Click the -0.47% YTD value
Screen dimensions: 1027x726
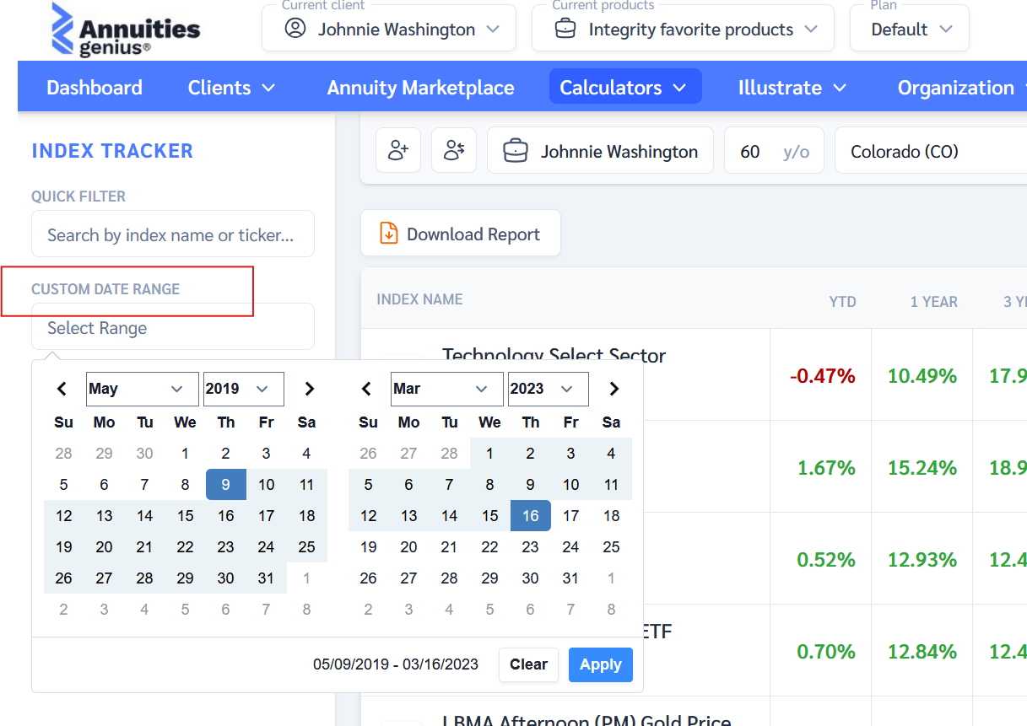tap(822, 376)
